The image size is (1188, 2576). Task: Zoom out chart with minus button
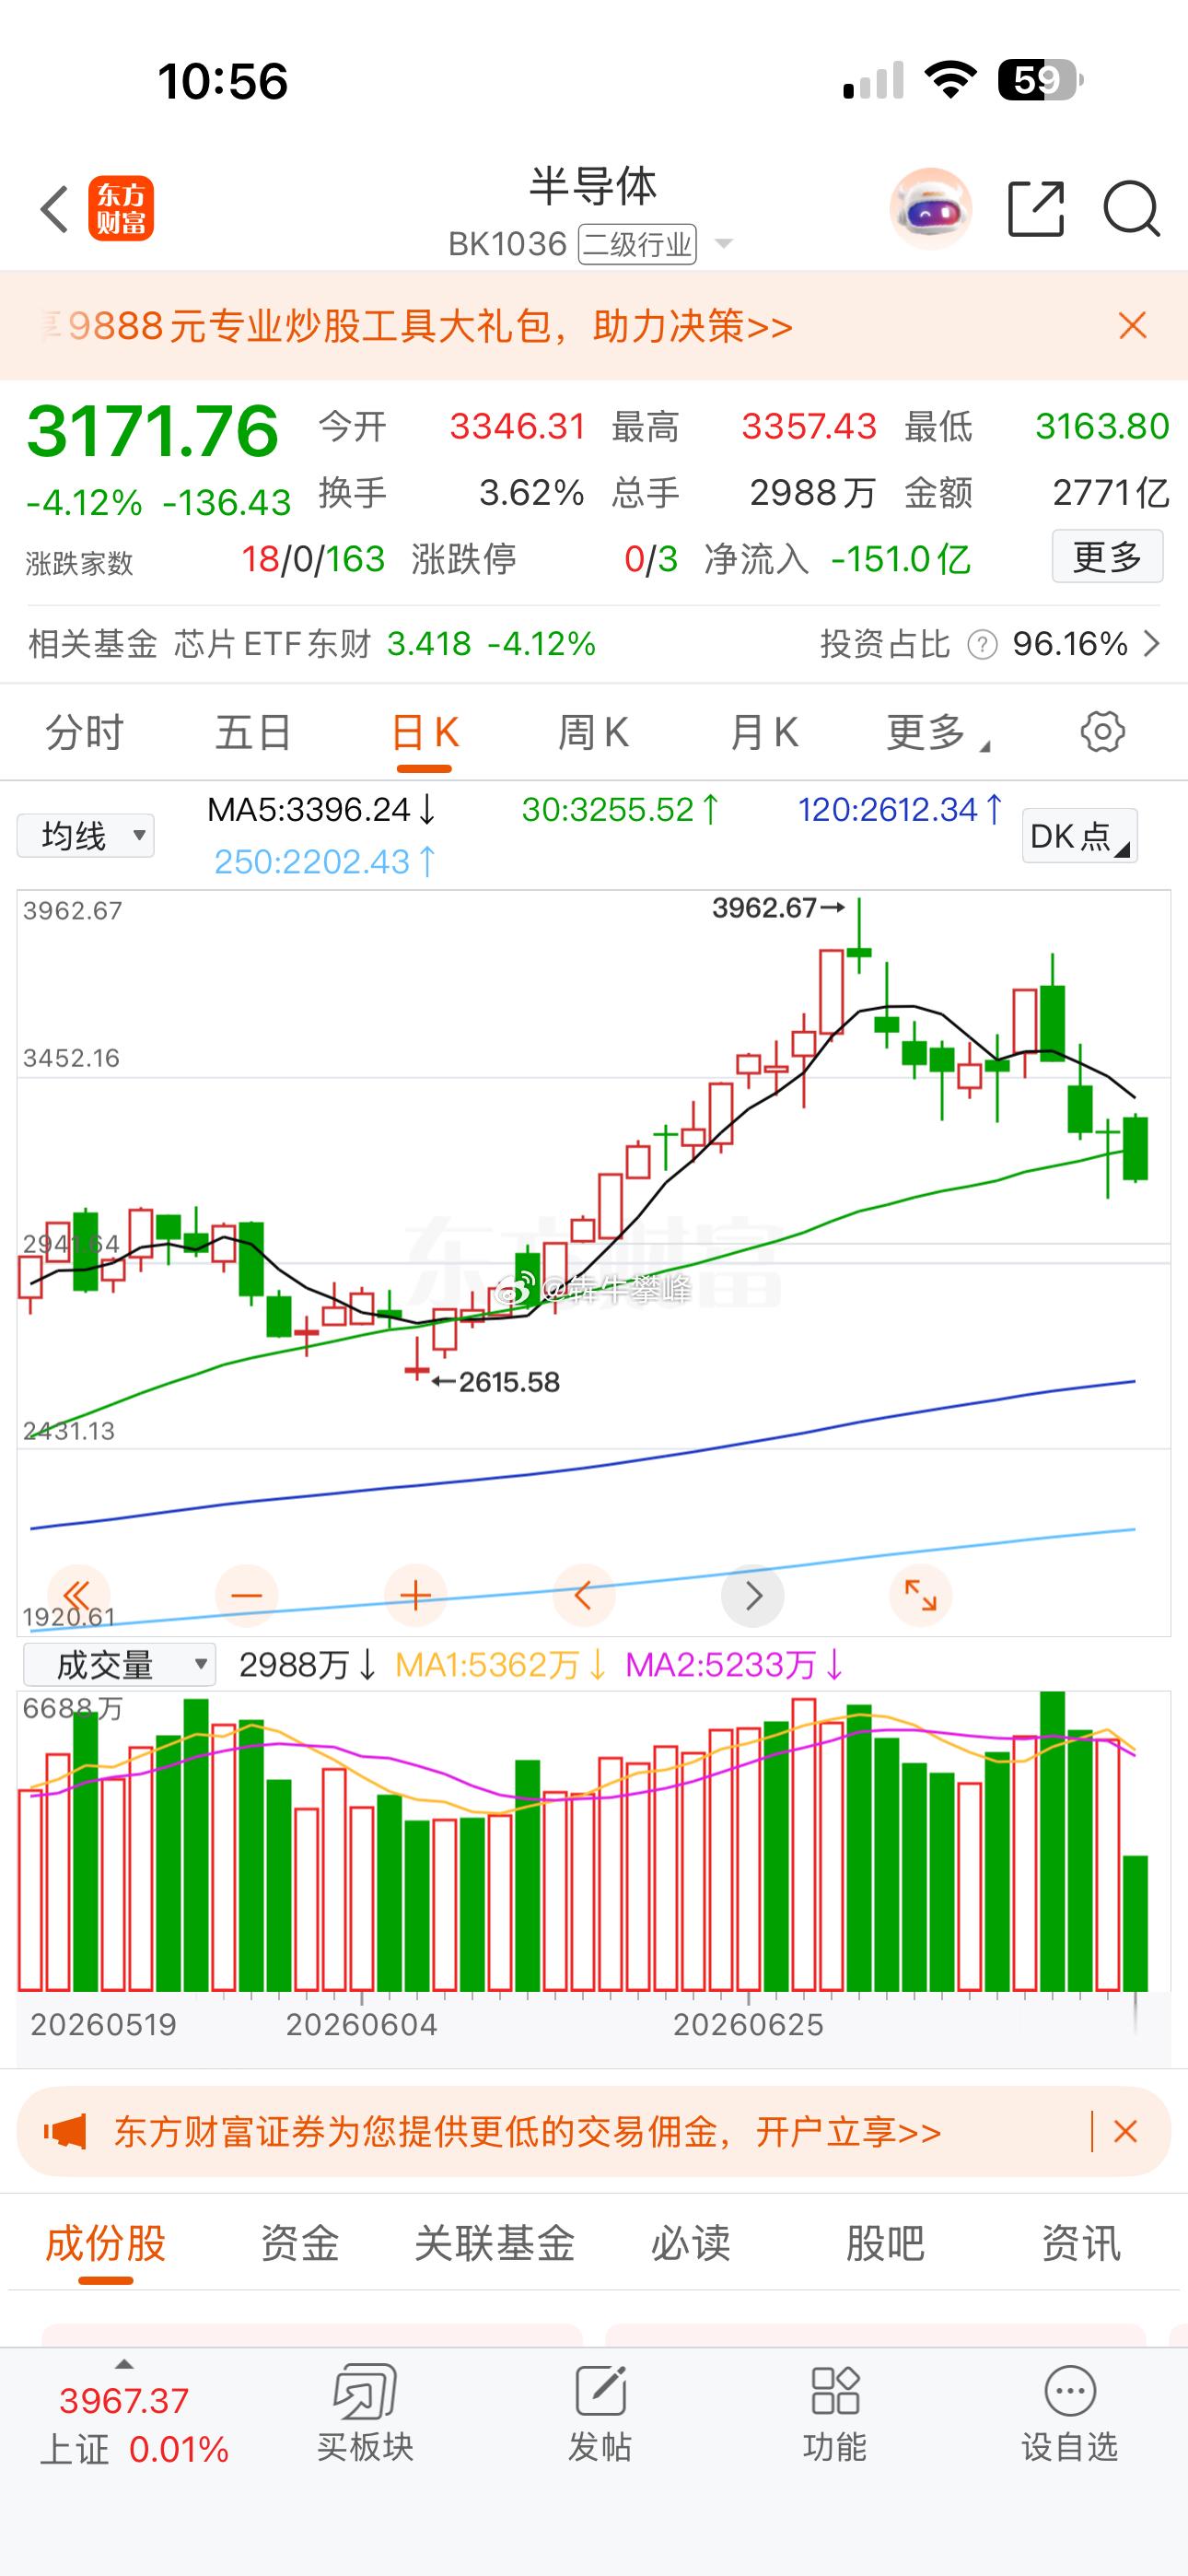coord(246,1595)
